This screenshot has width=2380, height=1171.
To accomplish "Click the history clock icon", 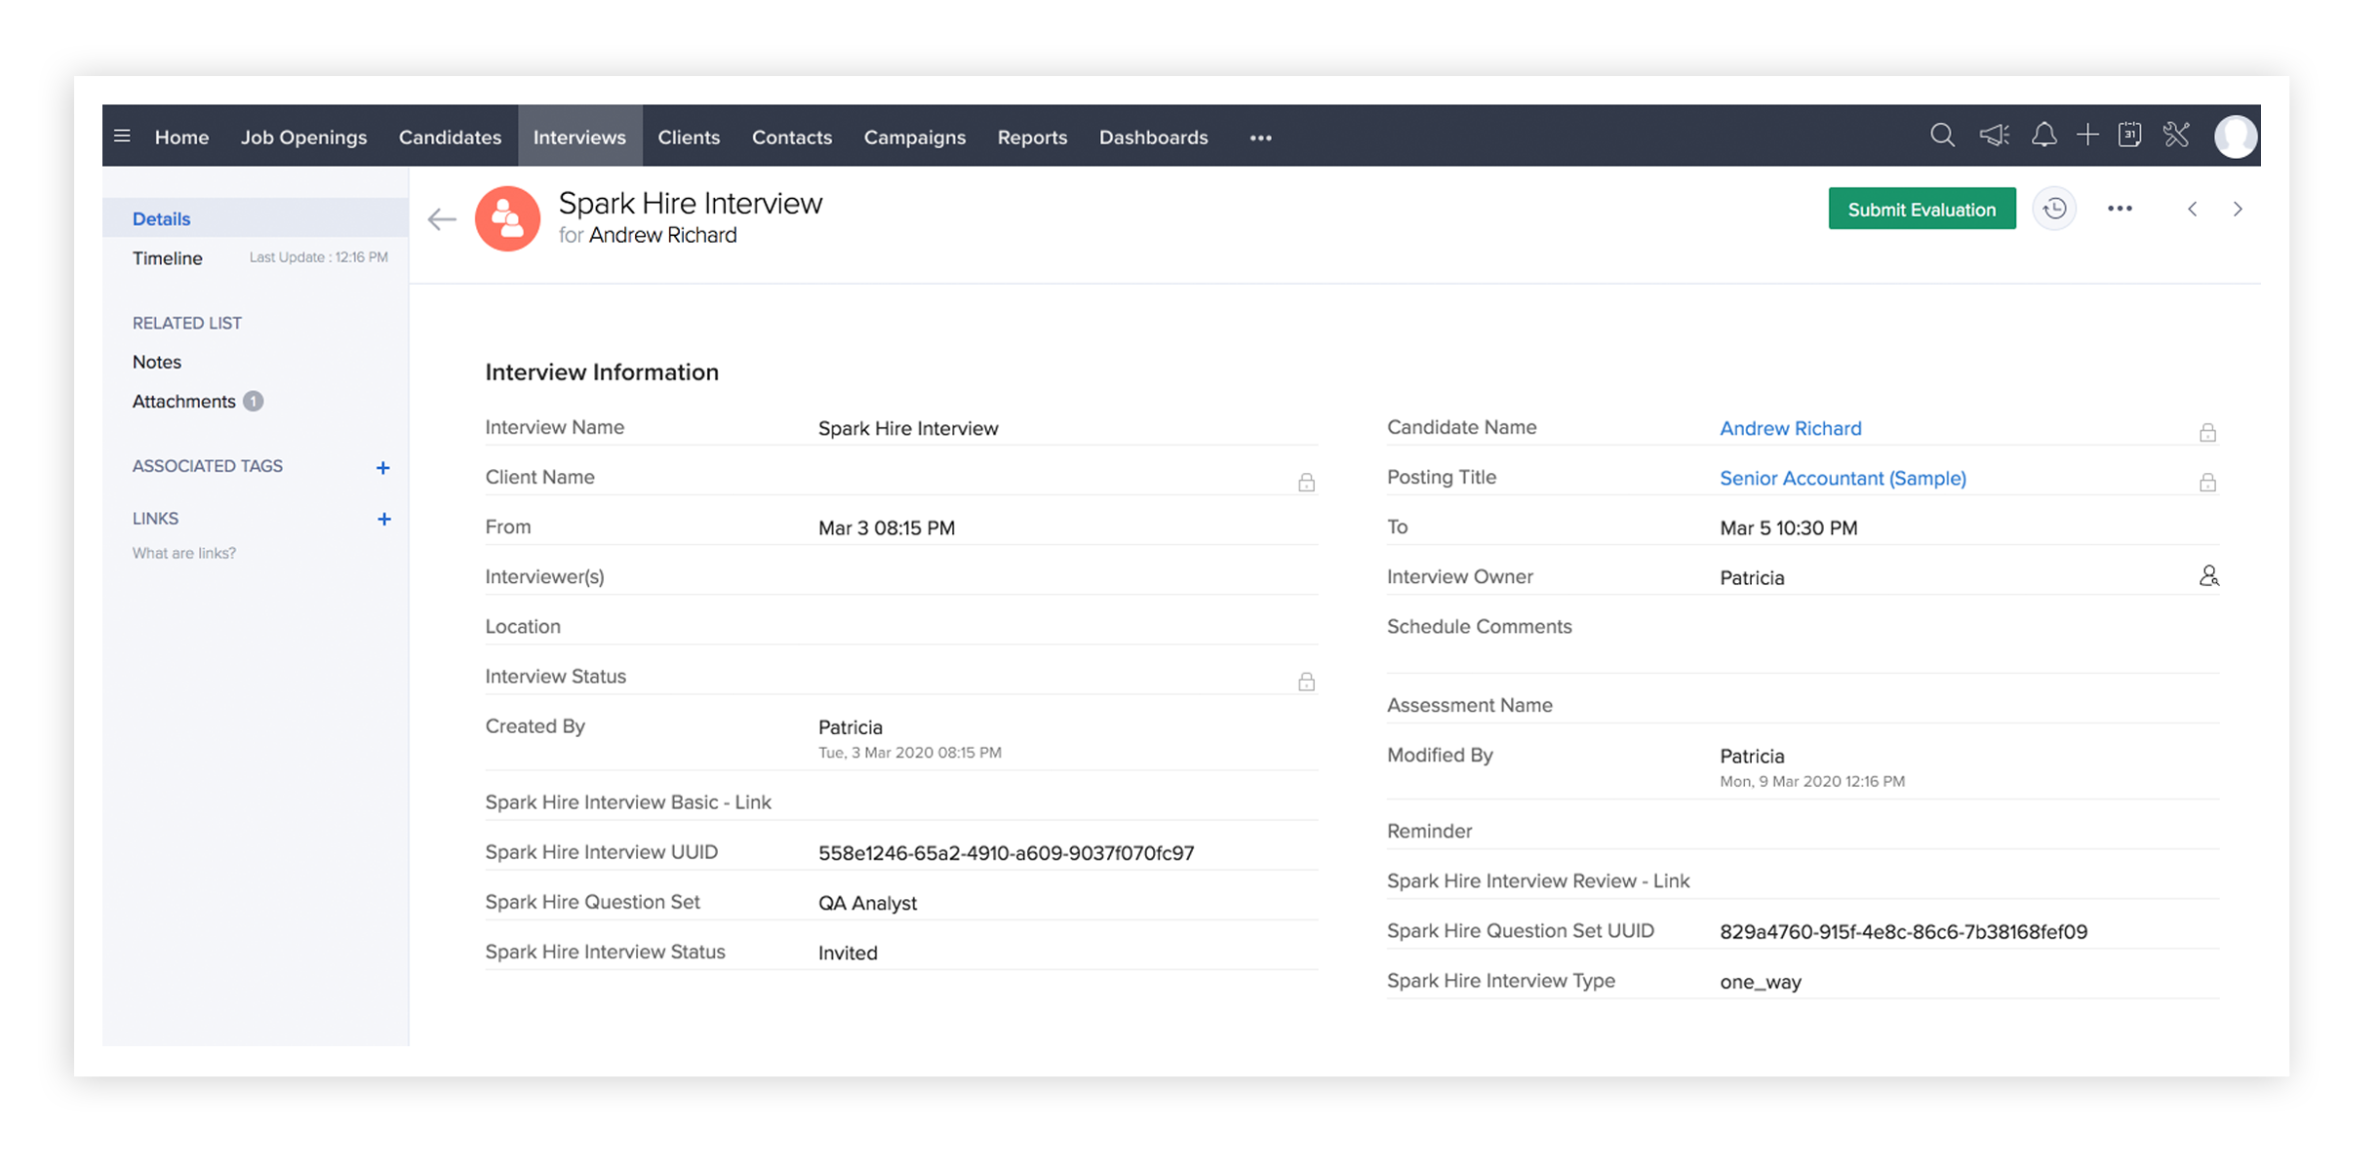I will (x=2054, y=209).
